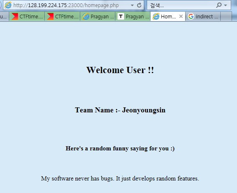Screen dimensions: 237x193
Task: Expand search provider dropdown arrow
Action: [226, 5]
